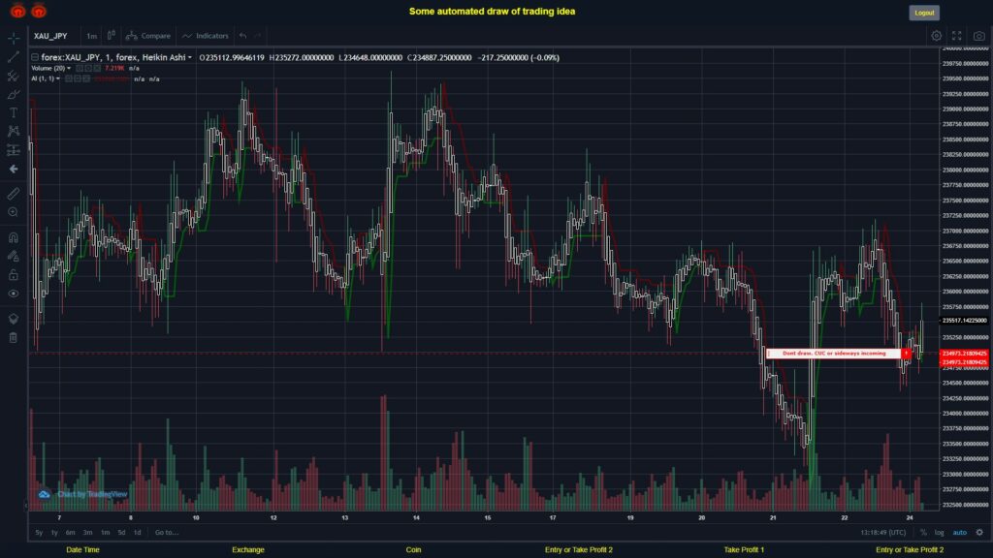Select the crosshair cursor tool
This screenshot has width=993, height=558.
pyautogui.click(x=14, y=38)
